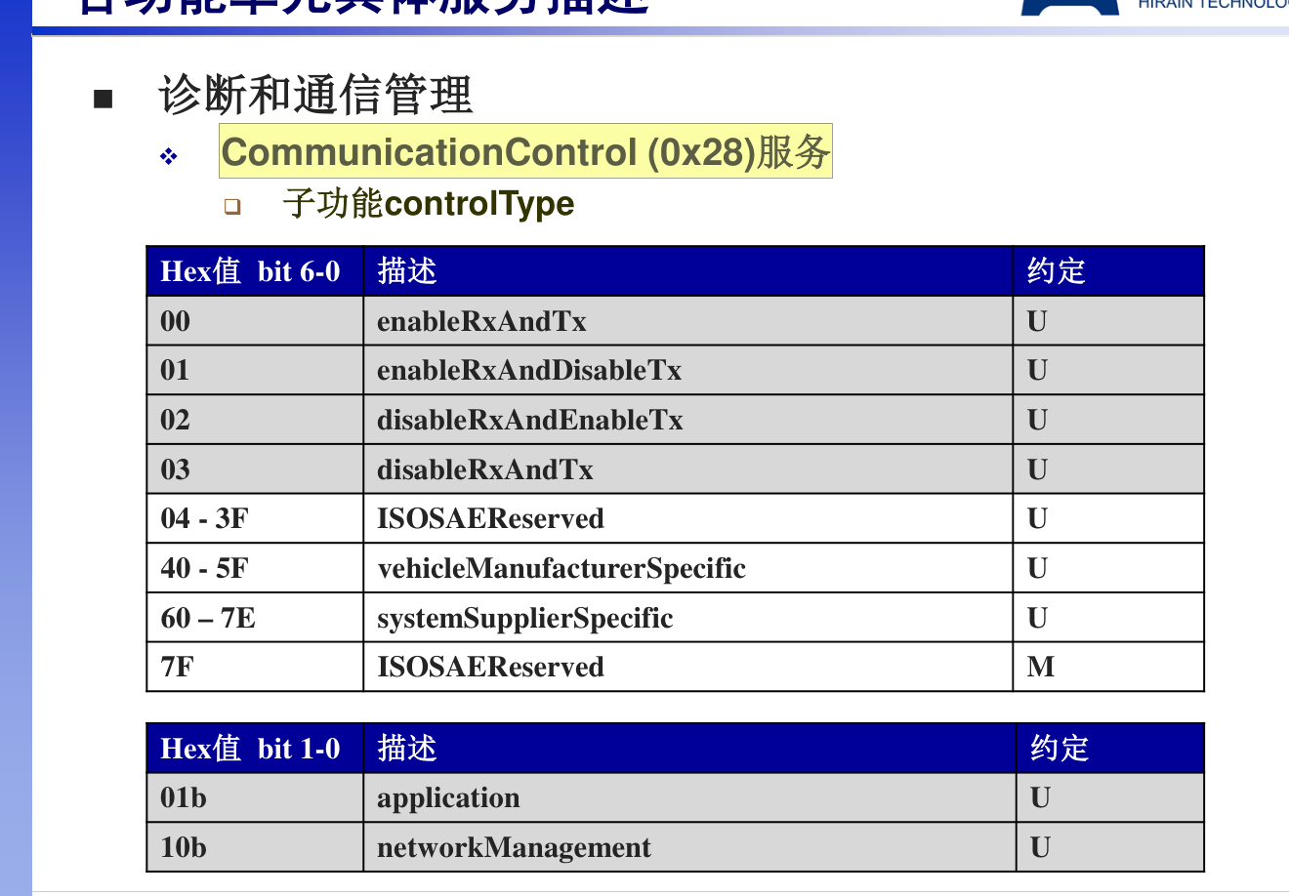Click "ISOSAEReserved" in the 7F row

688,667
